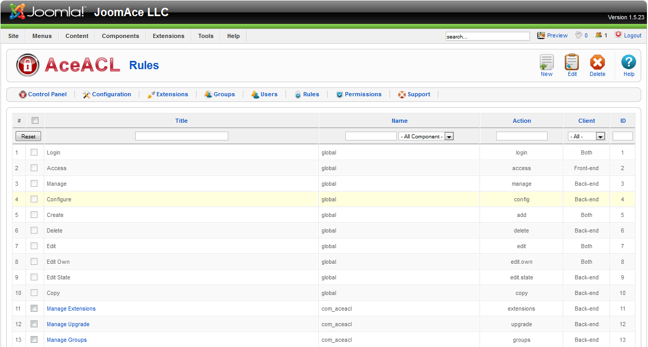
Task: Open the Help question mark icon
Action: pyautogui.click(x=629, y=62)
